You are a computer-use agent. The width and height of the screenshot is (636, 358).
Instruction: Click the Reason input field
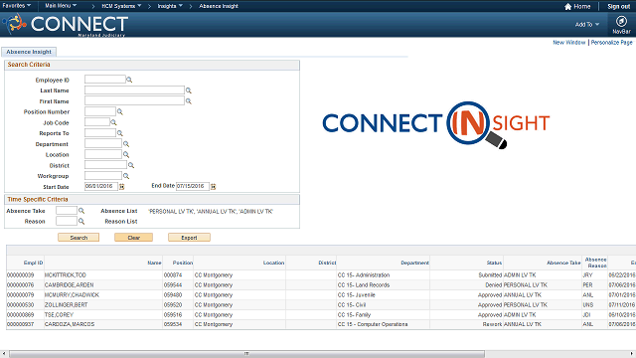click(67, 221)
